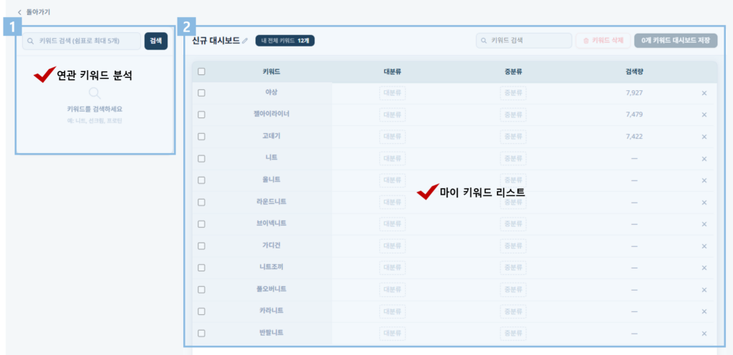Select the 반팔니트 row checkbox

(x=201, y=334)
